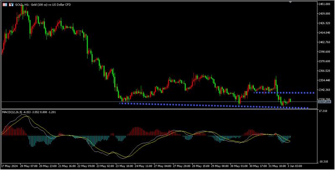Viewport: 335px width, 170px height.
Task: Select the lower blue dotted support line
Action: tap(214, 106)
